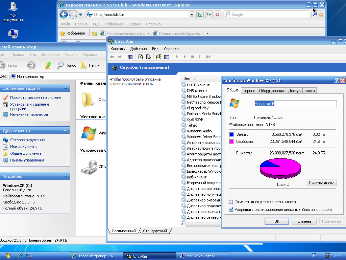
Task: Open the Избранное menu in Internet Explorer
Action: 114,24
